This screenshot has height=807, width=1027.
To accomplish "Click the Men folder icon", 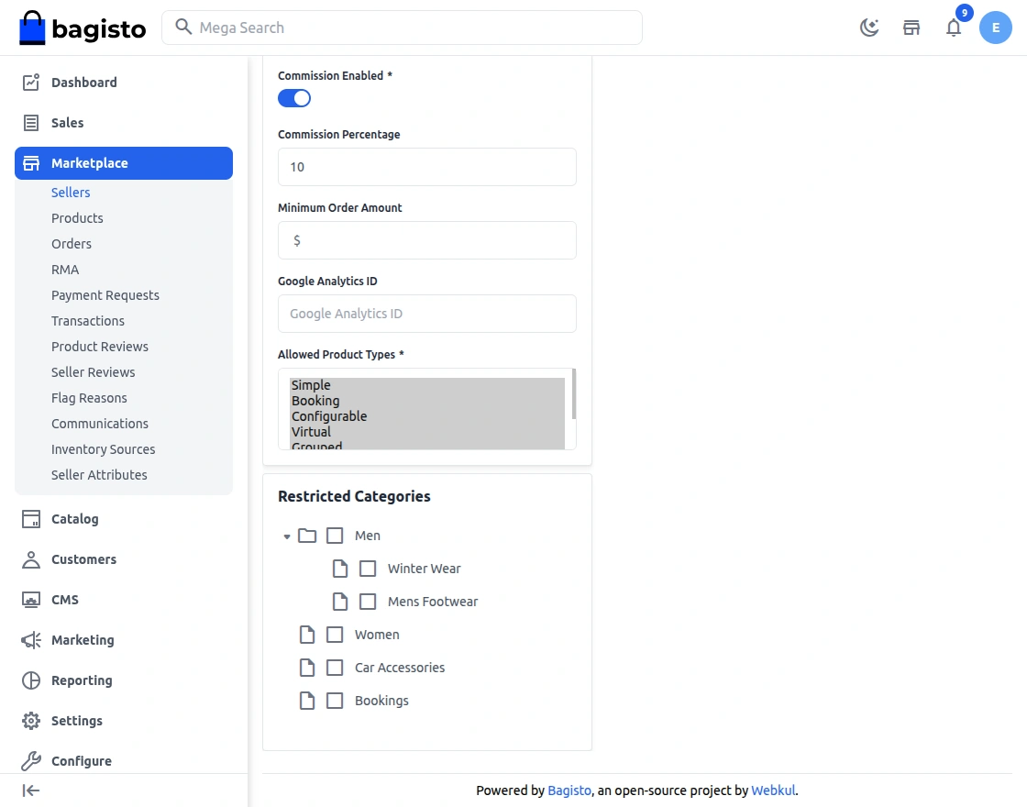I will pyautogui.click(x=307, y=536).
